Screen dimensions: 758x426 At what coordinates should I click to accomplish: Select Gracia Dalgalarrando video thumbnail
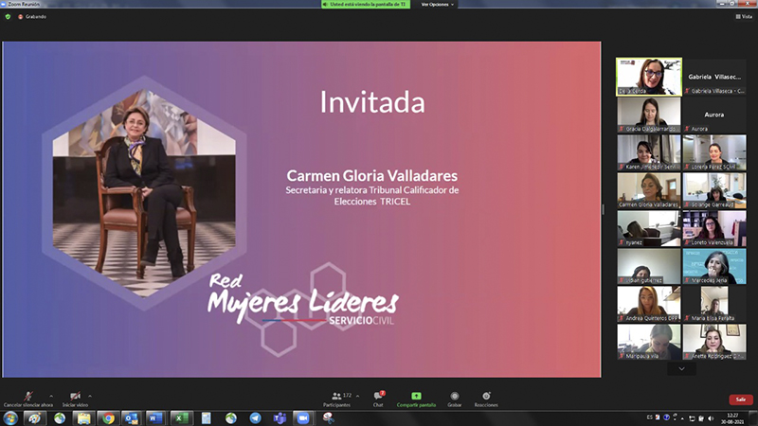click(x=649, y=115)
